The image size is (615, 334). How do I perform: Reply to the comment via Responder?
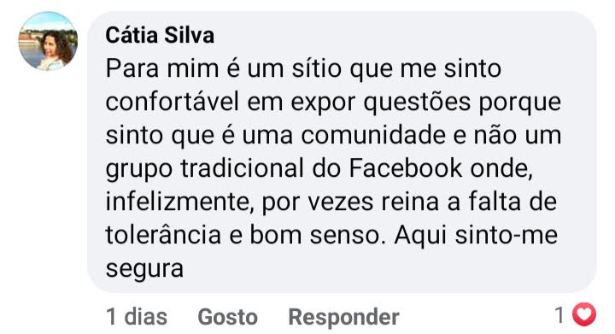click(x=343, y=316)
